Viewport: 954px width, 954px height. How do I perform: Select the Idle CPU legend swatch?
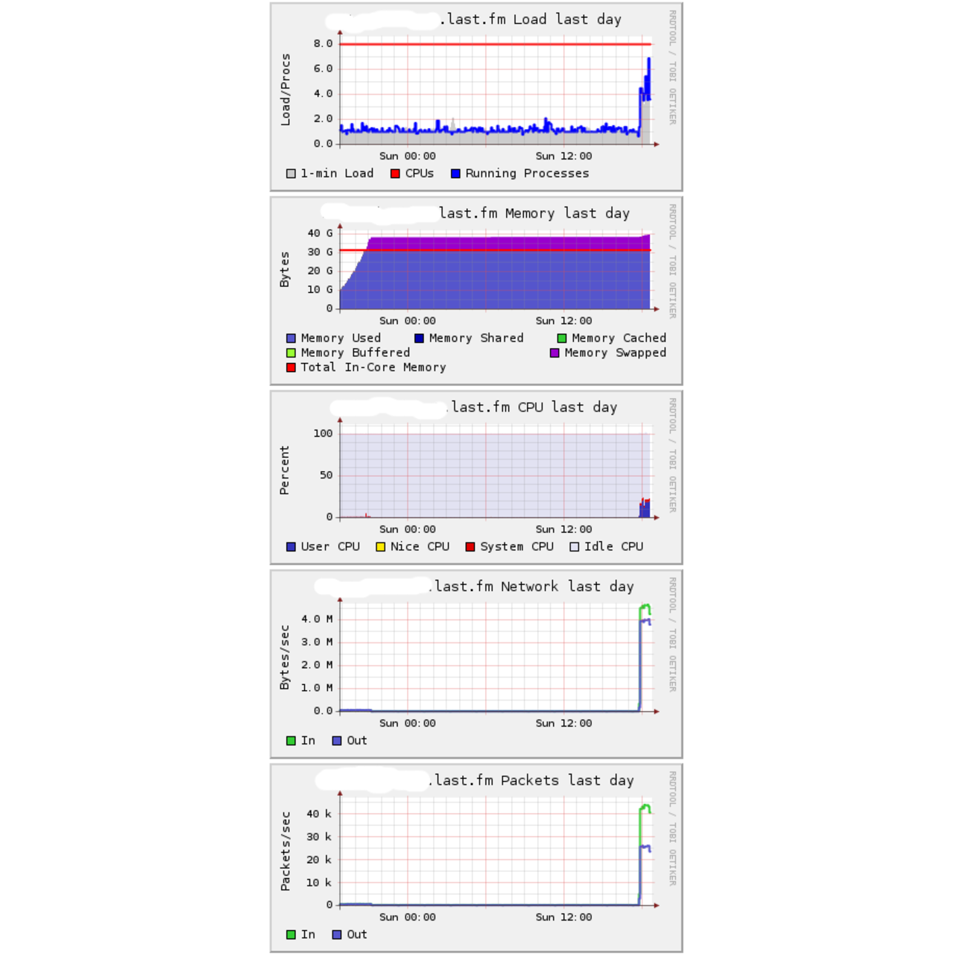[x=574, y=547]
